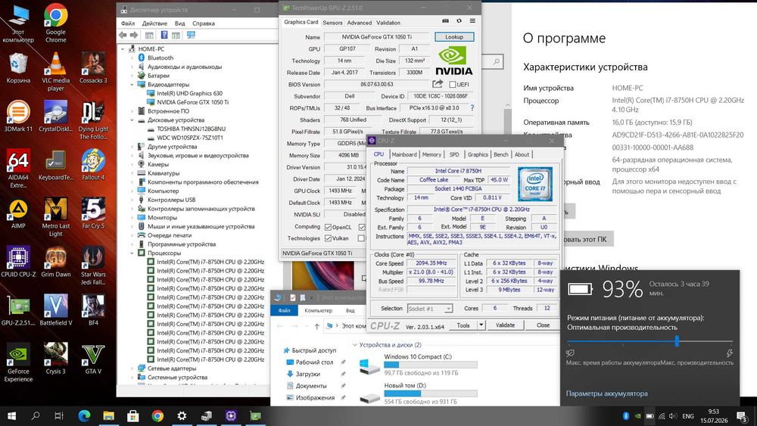Collapse the Видеоадаптеры node

tap(132, 85)
